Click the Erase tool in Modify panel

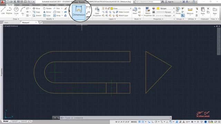66,8
